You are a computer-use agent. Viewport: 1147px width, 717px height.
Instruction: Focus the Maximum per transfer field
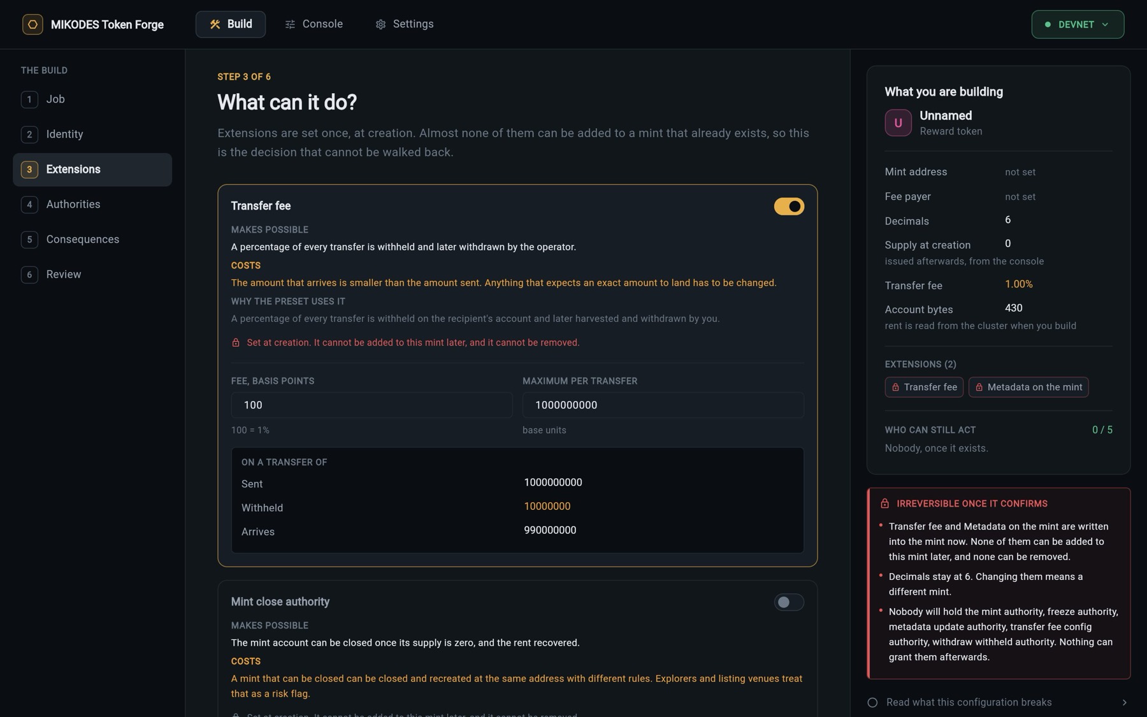(x=663, y=405)
